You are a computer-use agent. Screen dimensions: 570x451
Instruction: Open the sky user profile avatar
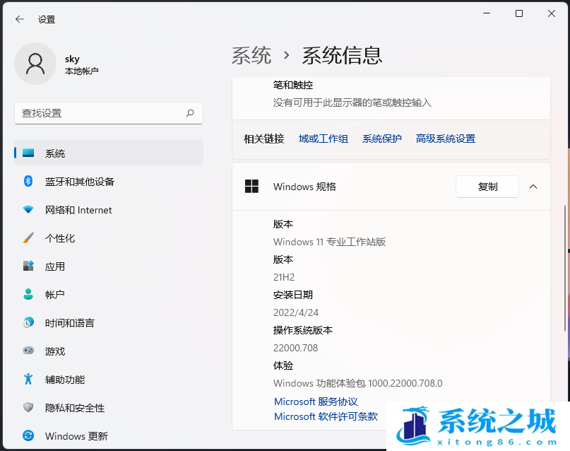pyautogui.click(x=35, y=64)
